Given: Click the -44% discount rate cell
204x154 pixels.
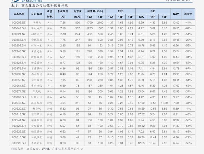Looking at the screenshot, I should [x=188, y=23].
